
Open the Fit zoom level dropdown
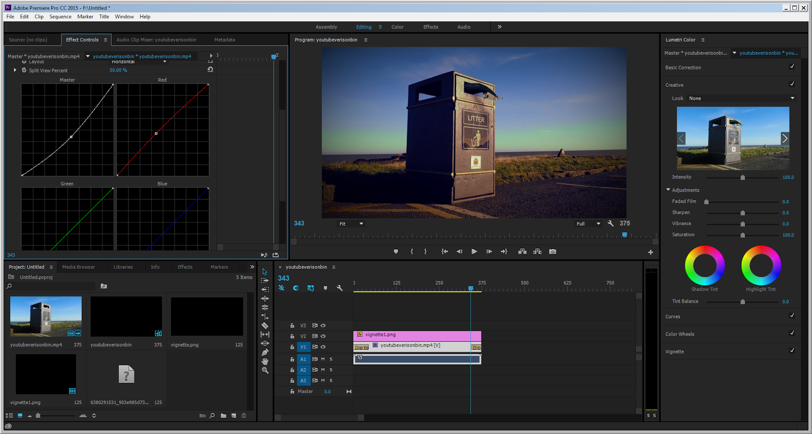[351, 224]
